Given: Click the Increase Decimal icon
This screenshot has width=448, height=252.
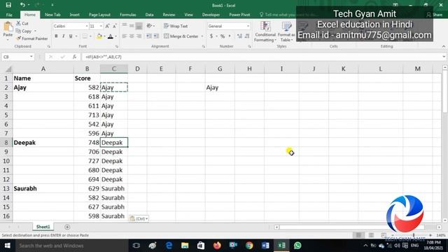Looking at the screenshot, I should pos(239,36).
